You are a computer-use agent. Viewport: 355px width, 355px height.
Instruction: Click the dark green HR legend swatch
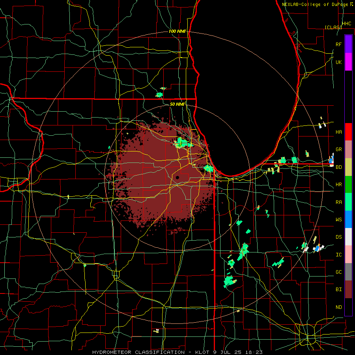coord(348,185)
